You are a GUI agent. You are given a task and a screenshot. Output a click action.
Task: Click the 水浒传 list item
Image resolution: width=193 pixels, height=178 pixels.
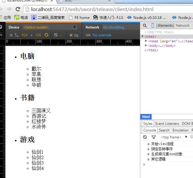(39, 127)
